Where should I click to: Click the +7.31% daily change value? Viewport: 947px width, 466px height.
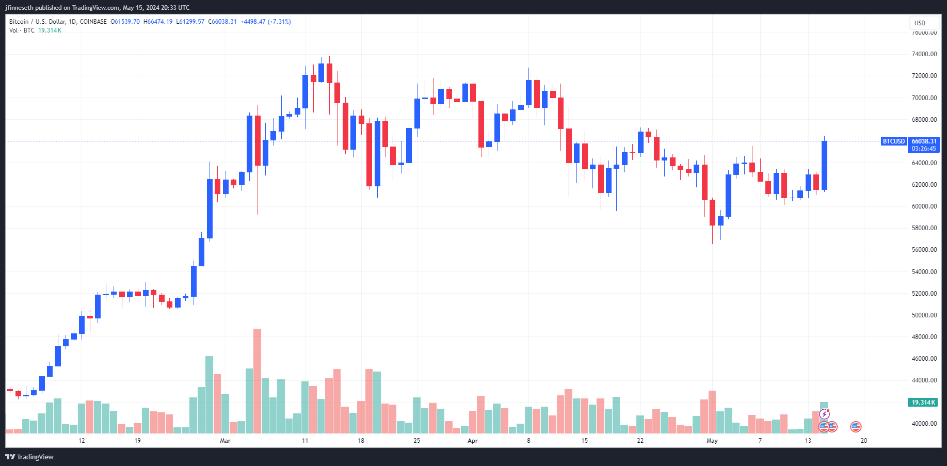point(279,22)
